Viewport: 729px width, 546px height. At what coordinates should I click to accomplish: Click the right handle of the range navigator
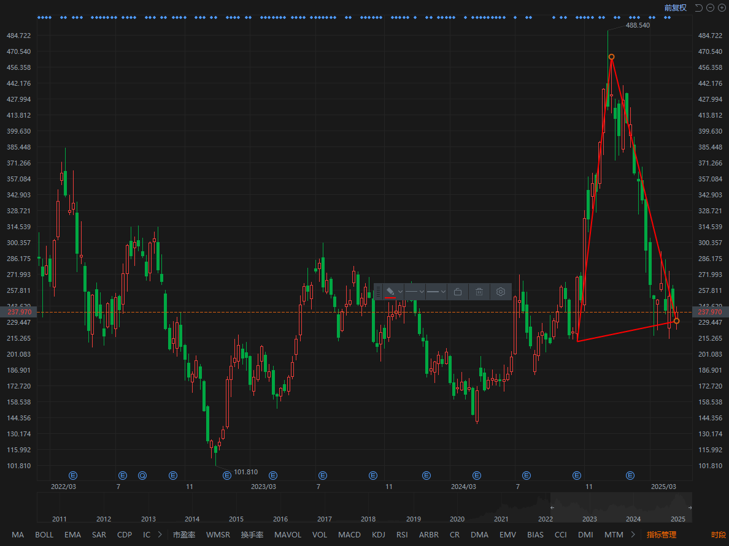(690, 507)
